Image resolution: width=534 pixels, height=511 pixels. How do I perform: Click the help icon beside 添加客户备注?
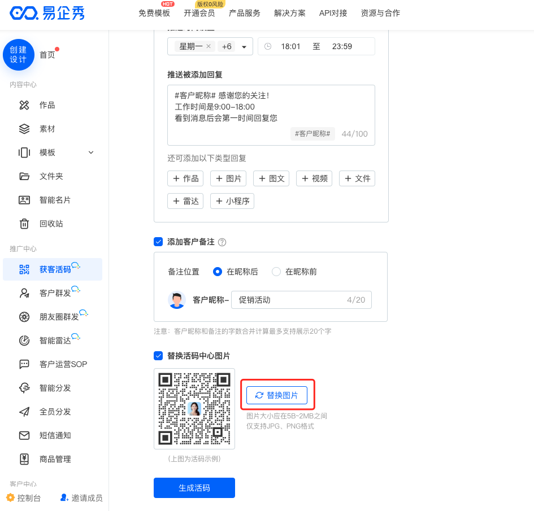coord(222,242)
